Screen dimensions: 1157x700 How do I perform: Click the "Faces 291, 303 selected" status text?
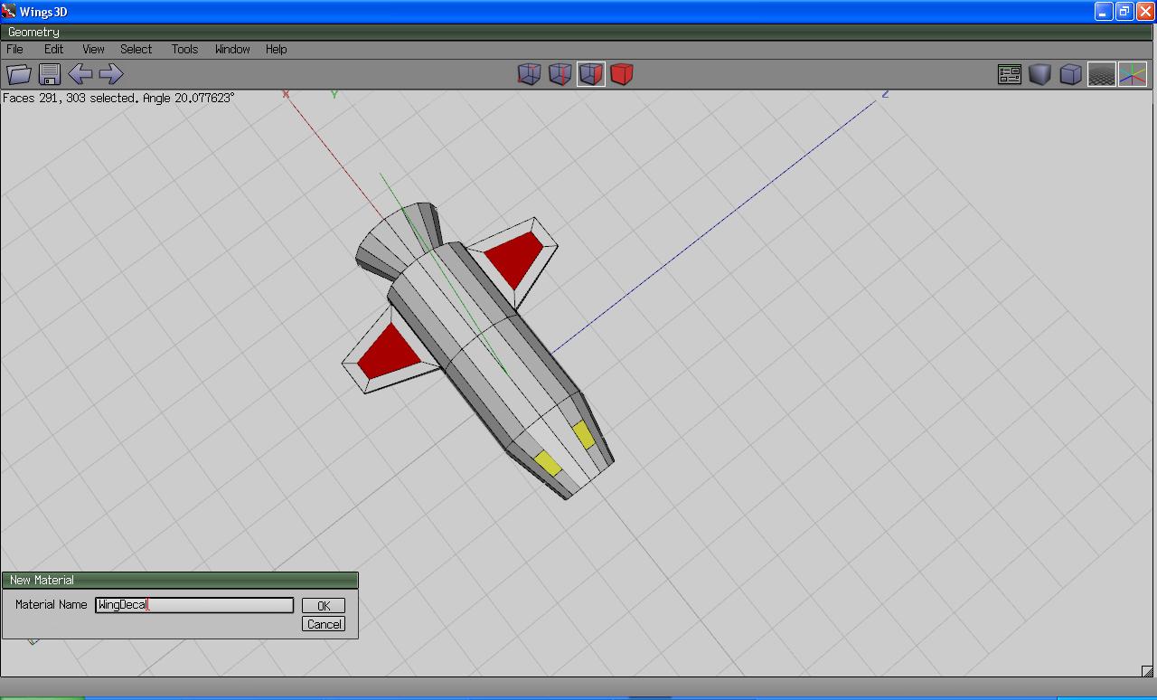pyautogui.click(x=70, y=98)
